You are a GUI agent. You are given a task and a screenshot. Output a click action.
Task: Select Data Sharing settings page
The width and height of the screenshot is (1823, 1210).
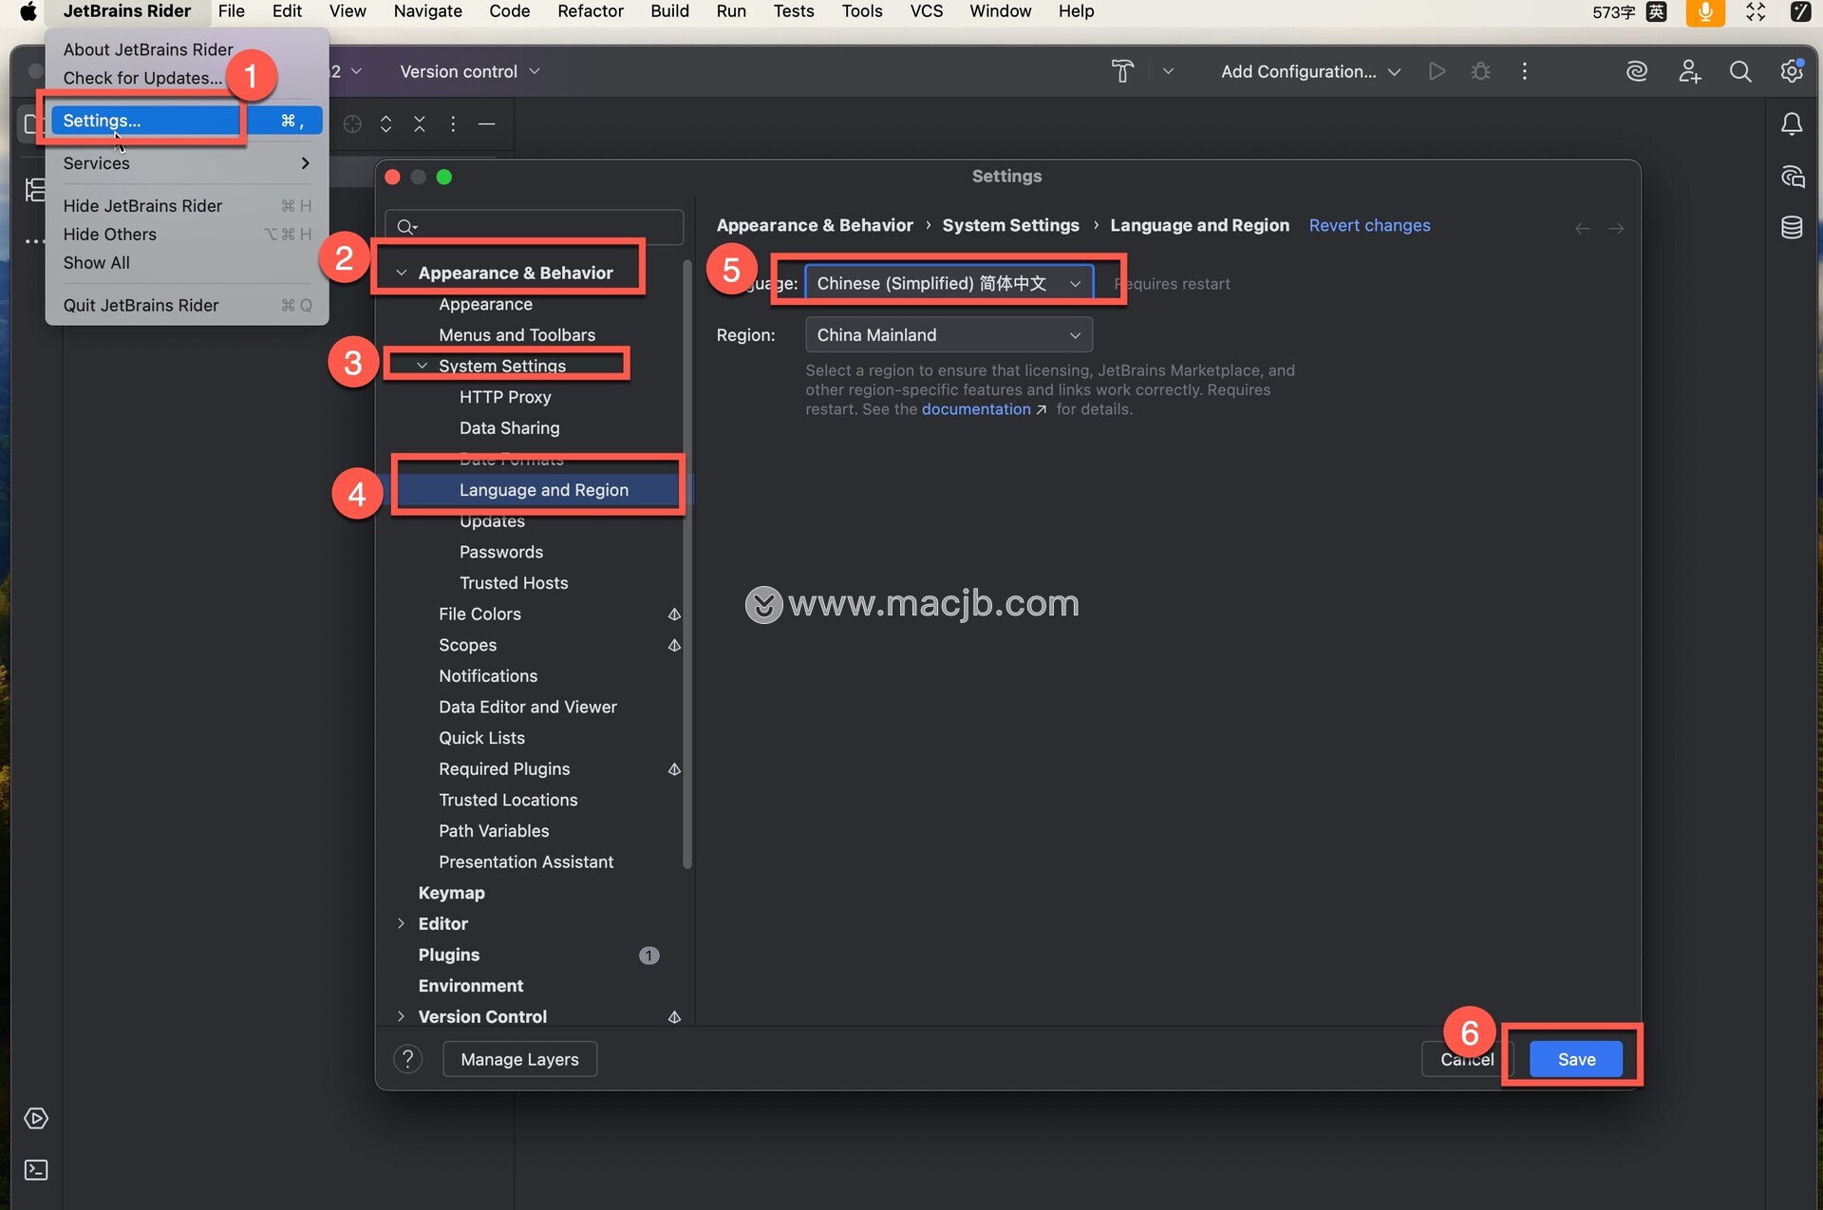coord(509,428)
